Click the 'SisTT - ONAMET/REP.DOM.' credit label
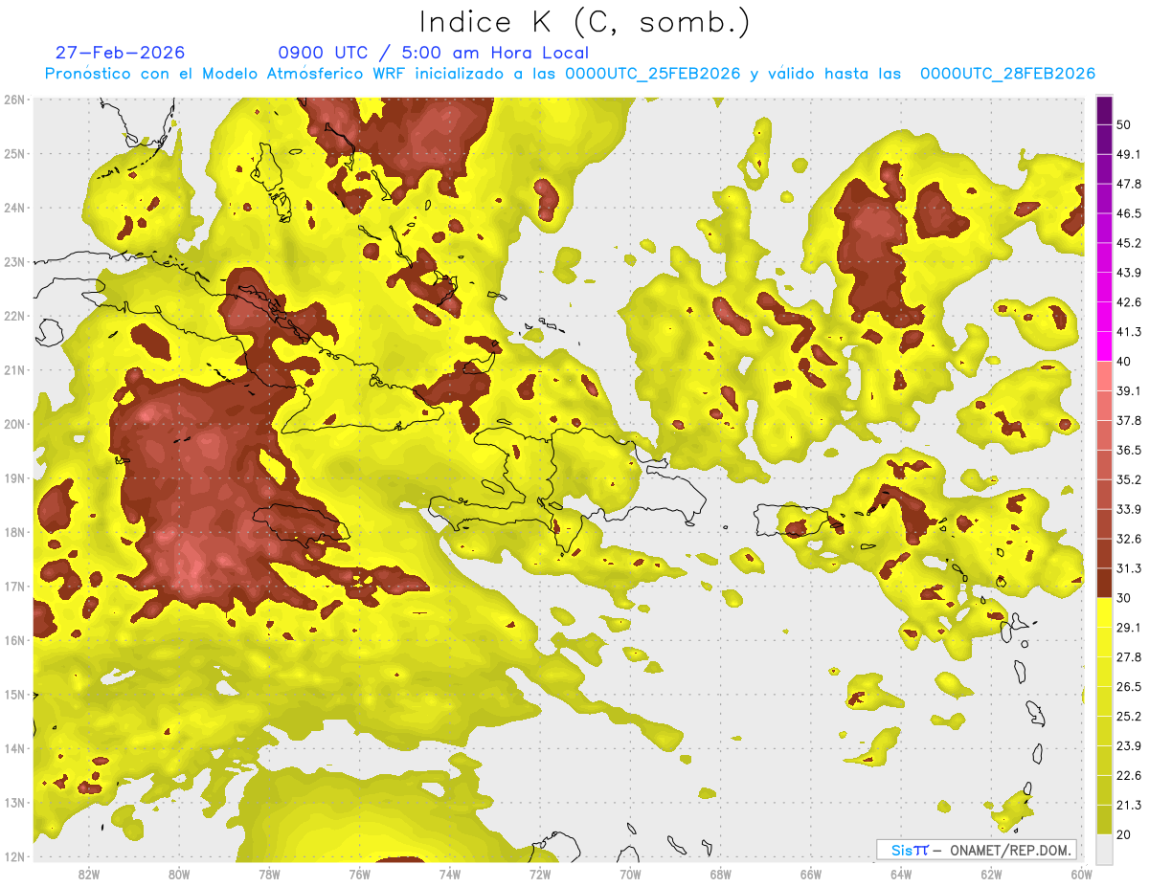Viewport: 1149px width, 887px height. point(977,850)
